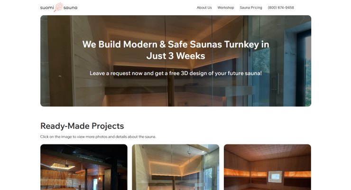Click the hero sauna banner image
This screenshot has width=351, height=190.
tap(175, 61)
